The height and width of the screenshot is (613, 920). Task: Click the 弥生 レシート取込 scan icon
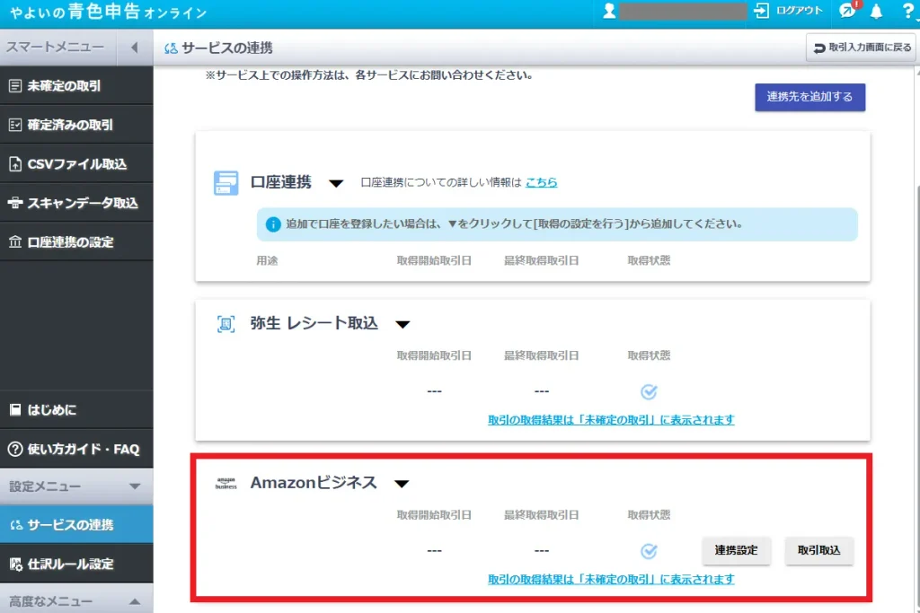pyautogui.click(x=226, y=323)
